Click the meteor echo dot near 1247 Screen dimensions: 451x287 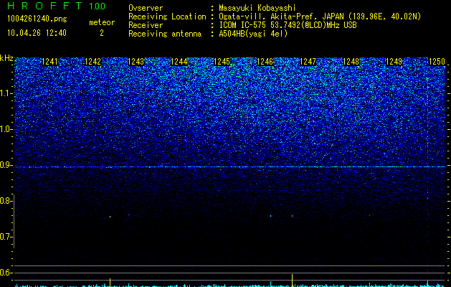click(x=293, y=216)
